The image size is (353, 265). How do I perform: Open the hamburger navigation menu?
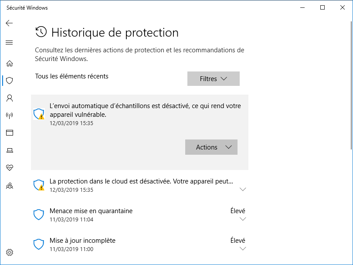(9, 42)
